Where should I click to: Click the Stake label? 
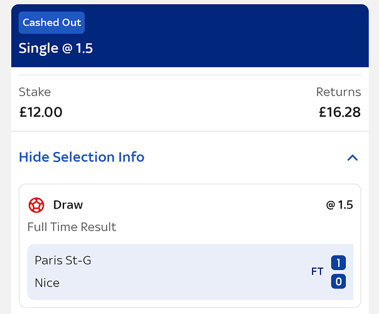tap(35, 92)
